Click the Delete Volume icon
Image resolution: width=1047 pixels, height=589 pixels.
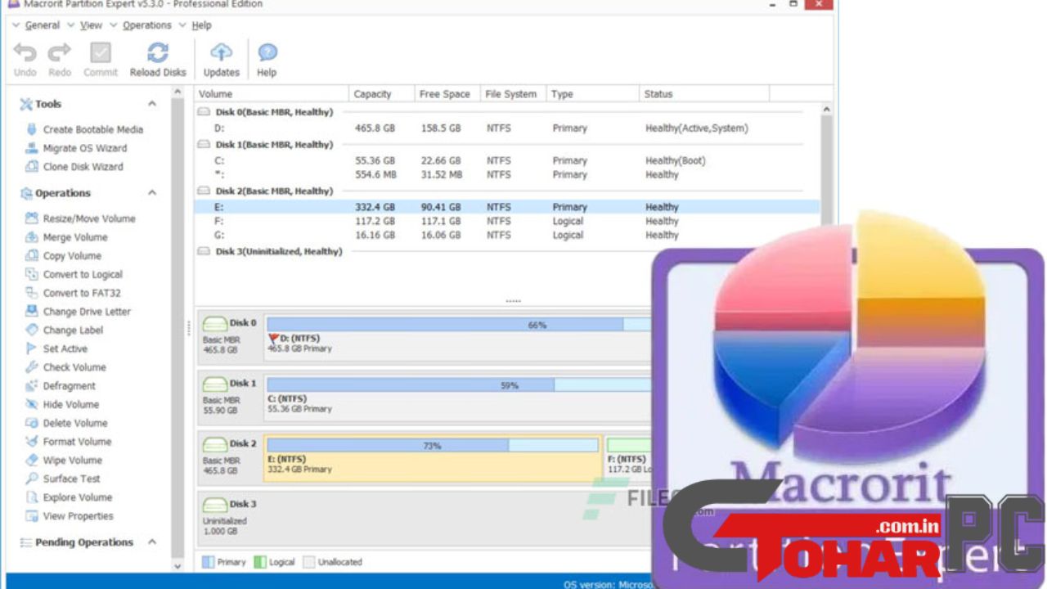(x=32, y=423)
